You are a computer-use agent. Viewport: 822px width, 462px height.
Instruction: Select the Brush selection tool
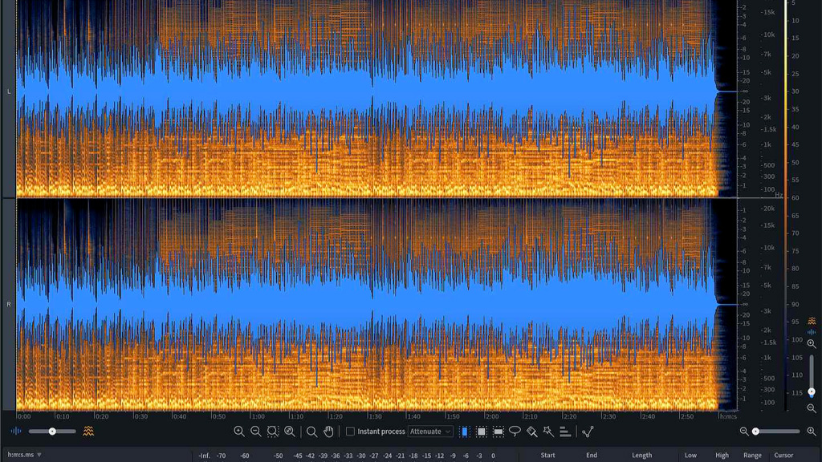(x=531, y=431)
